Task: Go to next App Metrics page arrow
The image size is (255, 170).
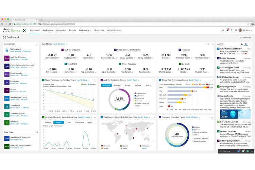Action: click(208, 44)
